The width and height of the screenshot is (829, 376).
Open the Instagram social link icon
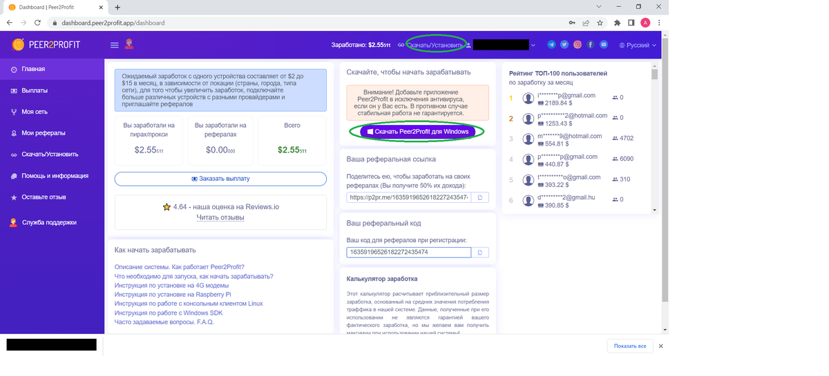(578, 44)
